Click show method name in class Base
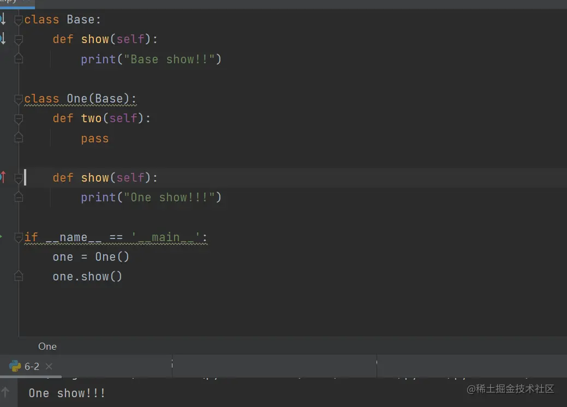Screen dimensions: 567x407 tap(95, 39)
